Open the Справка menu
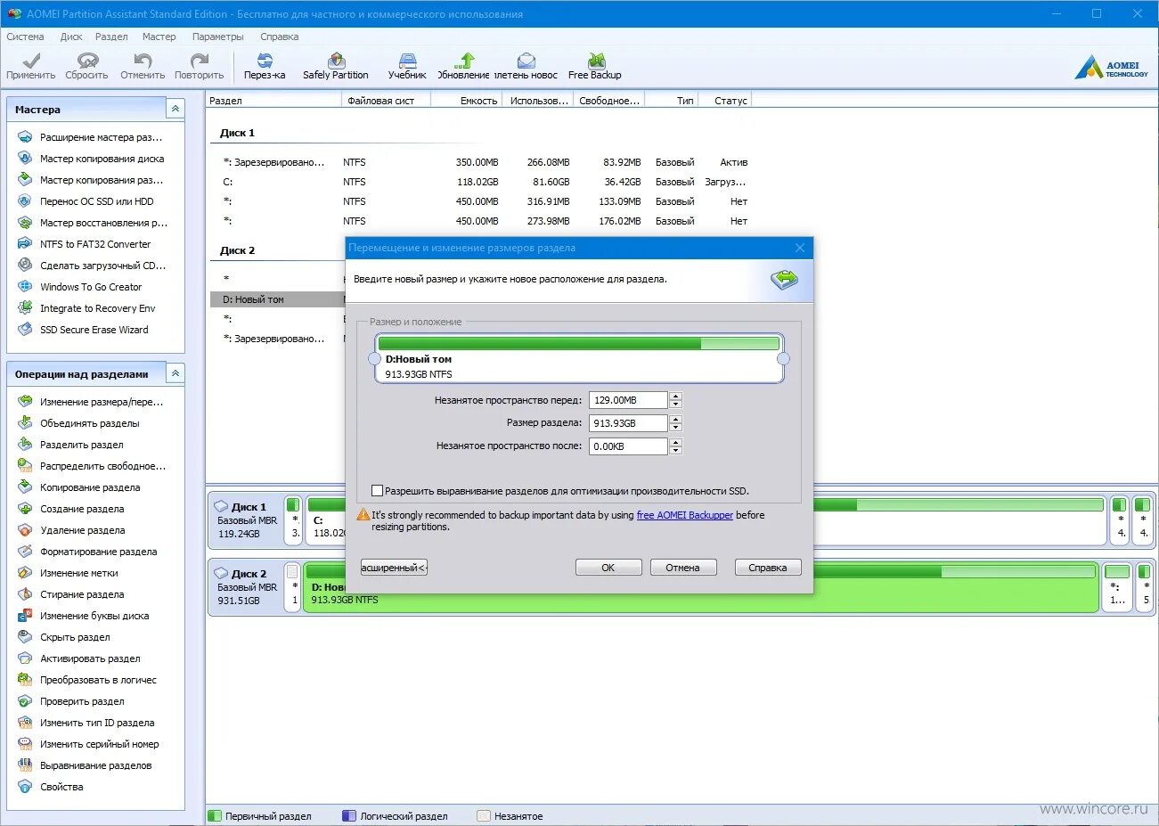Viewport: 1159px width, 826px height. 280,37
